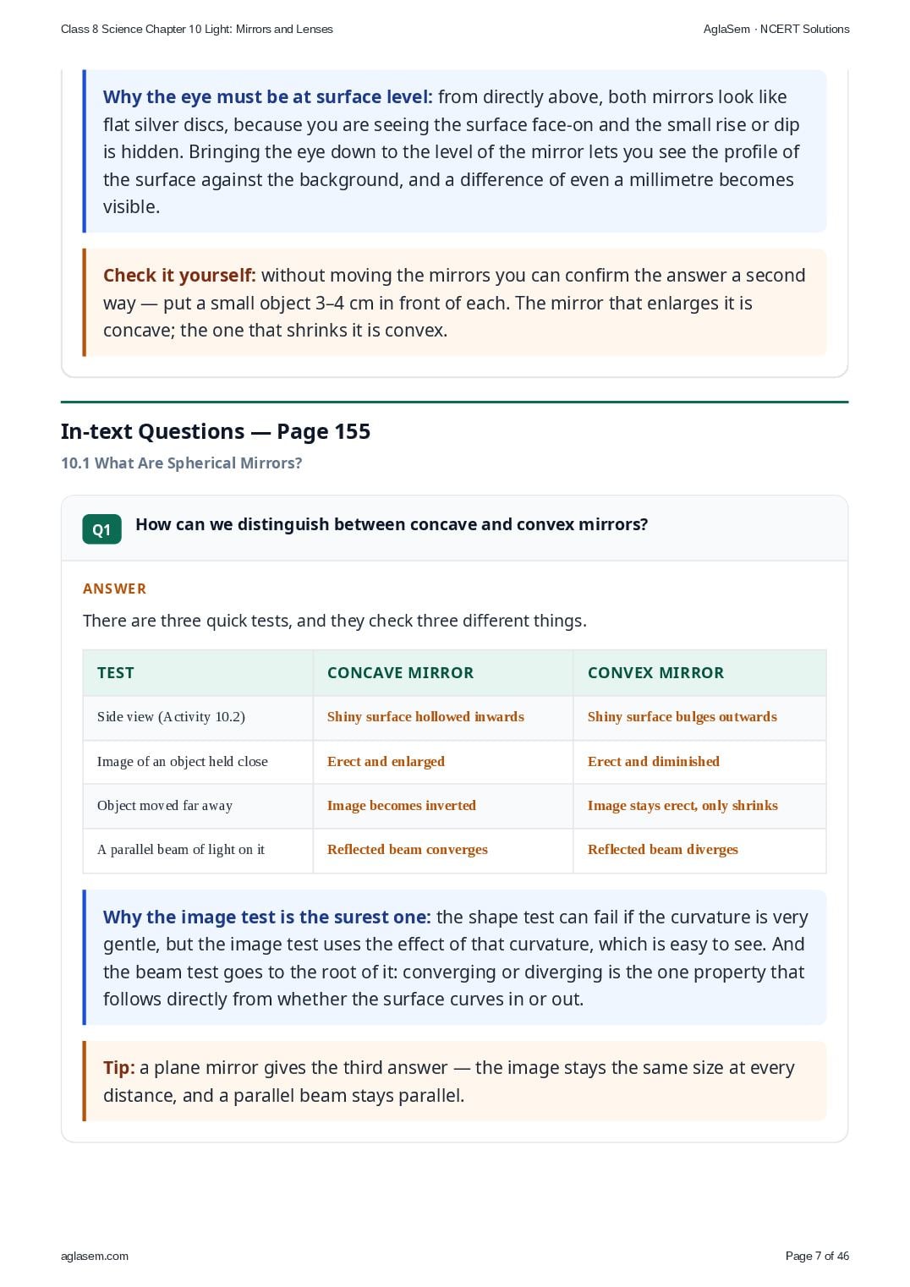Click the orange ANSWER label

click(x=114, y=589)
